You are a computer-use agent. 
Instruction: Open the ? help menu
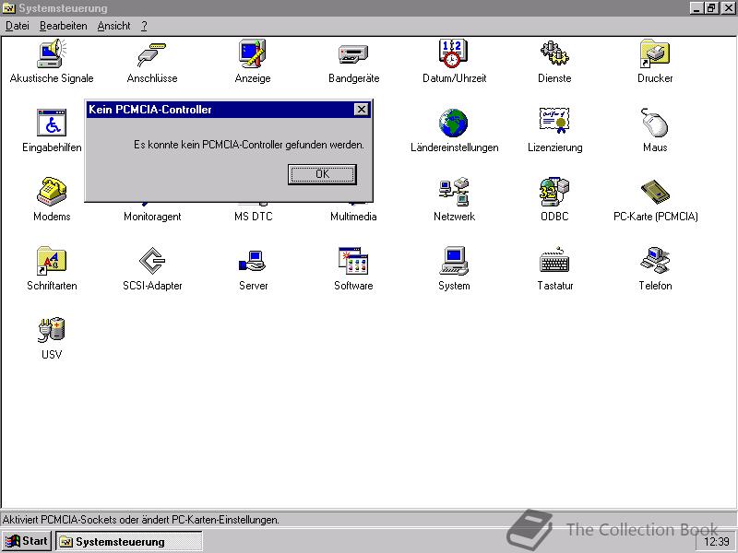coord(144,26)
